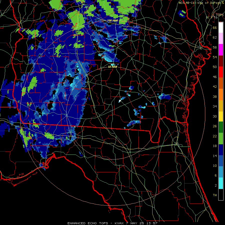The image size is (225, 225).
Task: Pick the bright orange legend swatch
Action: [x=221, y=94]
